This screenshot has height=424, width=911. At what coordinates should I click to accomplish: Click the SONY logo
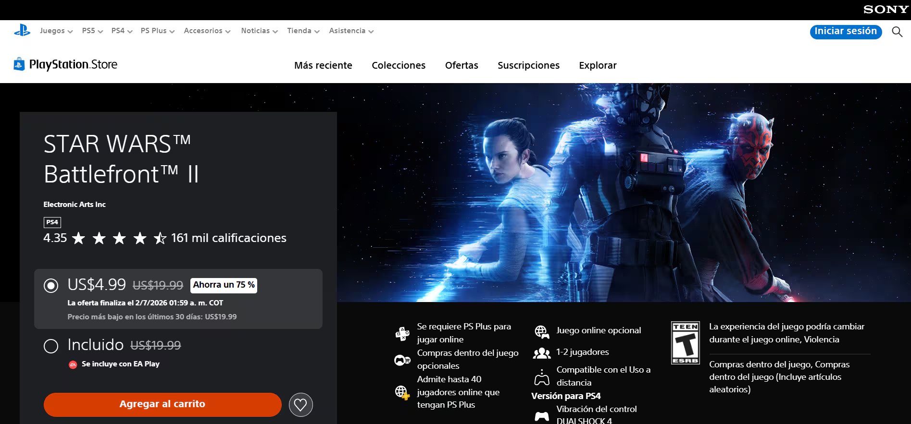pos(886,10)
